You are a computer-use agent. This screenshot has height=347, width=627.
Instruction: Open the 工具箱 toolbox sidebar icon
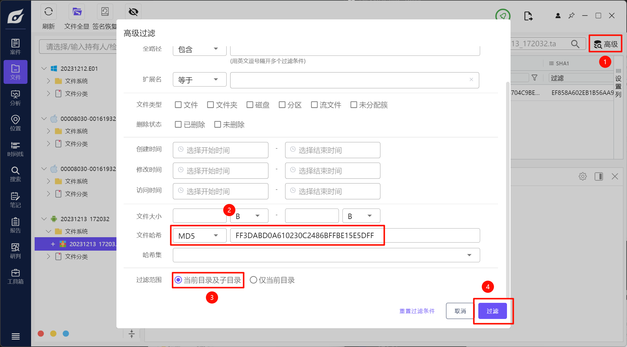click(15, 276)
